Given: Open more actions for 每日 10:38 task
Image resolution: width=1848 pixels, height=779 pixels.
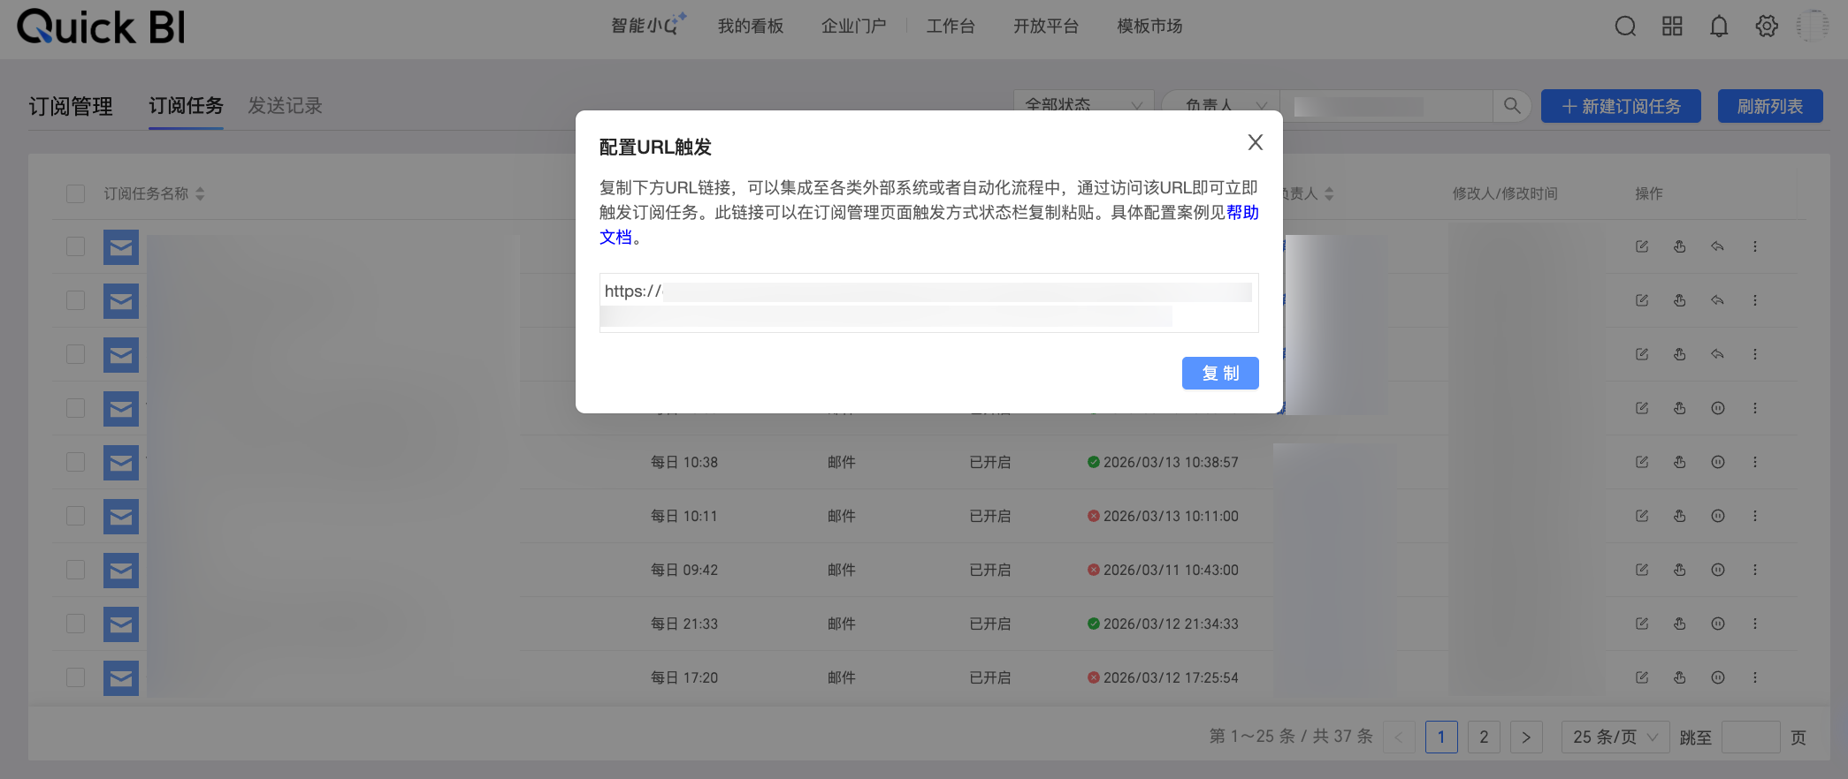Looking at the screenshot, I should [x=1755, y=462].
